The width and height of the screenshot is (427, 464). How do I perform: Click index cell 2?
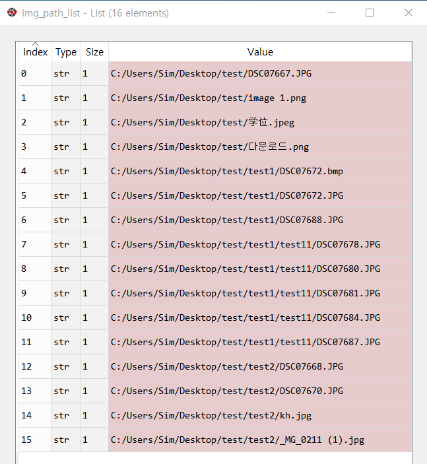[35, 123]
